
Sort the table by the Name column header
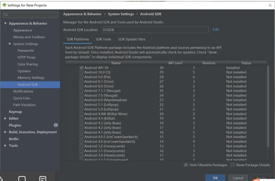pos(116,63)
